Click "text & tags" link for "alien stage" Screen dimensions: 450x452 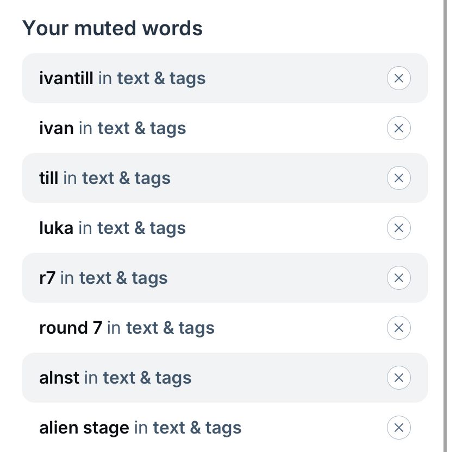click(197, 428)
